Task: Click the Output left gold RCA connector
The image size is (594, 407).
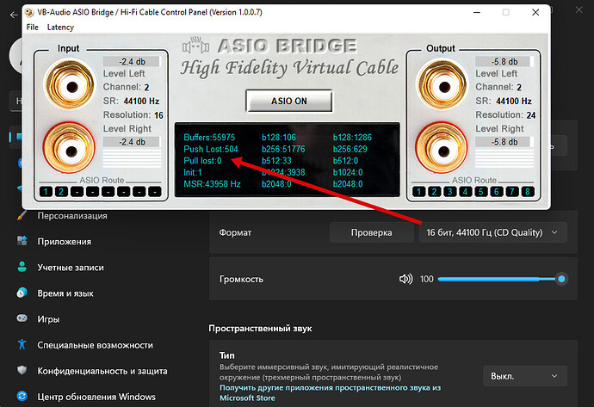Action: [x=442, y=86]
